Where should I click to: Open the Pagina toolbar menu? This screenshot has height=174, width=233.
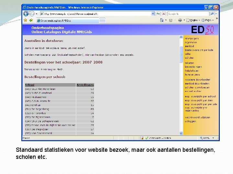[193, 20]
